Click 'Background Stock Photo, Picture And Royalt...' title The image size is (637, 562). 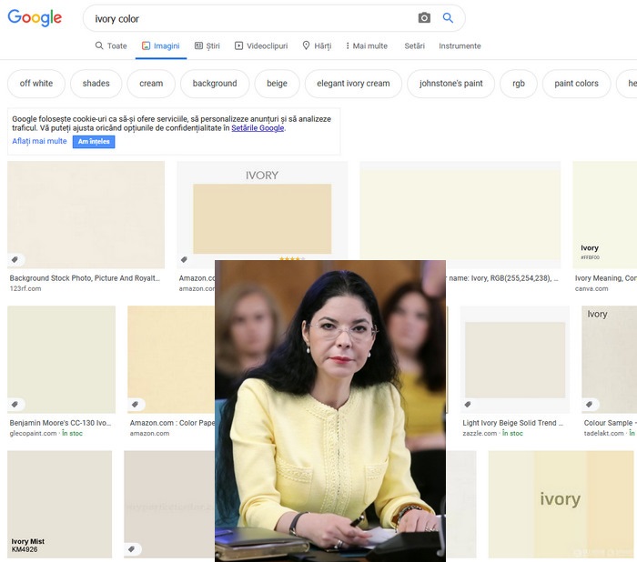tap(85, 278)
